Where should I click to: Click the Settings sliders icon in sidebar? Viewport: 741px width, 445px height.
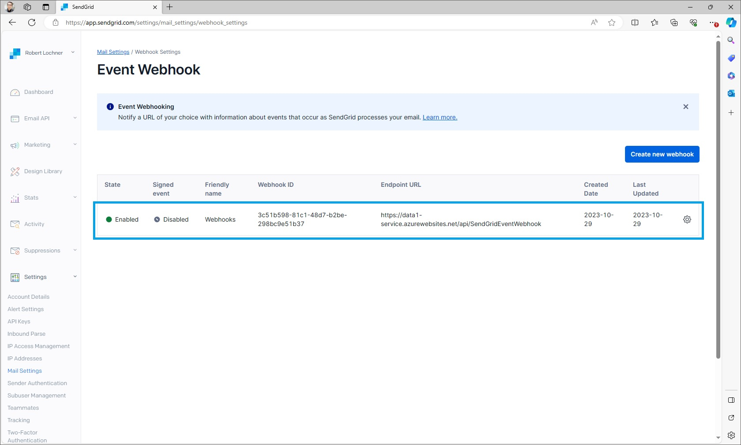click(x=15, y=277)
